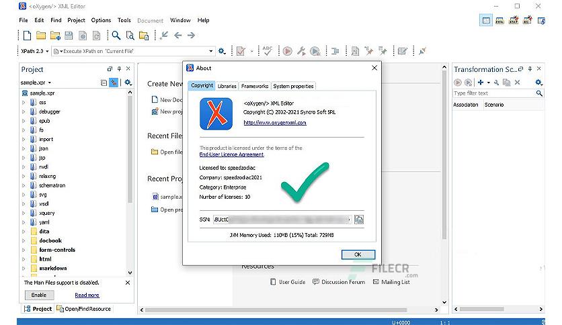Open the Execute XPath combo box dropdown
Viewport: 562px width, 325px height.
tap(211, 51)
